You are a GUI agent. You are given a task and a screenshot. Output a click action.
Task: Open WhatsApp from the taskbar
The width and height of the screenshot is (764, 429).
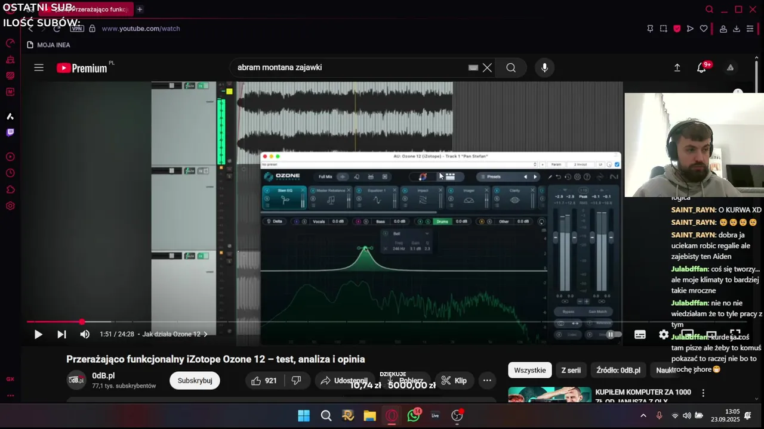coord(414,416)
